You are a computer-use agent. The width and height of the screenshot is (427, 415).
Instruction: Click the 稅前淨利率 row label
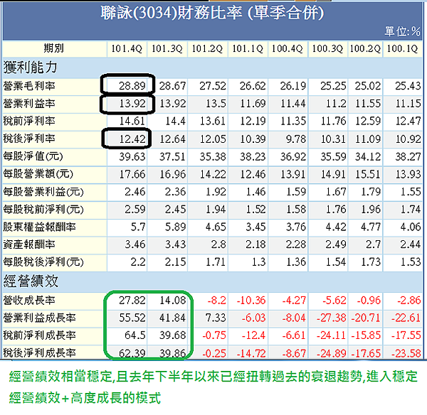click(29, 121)
